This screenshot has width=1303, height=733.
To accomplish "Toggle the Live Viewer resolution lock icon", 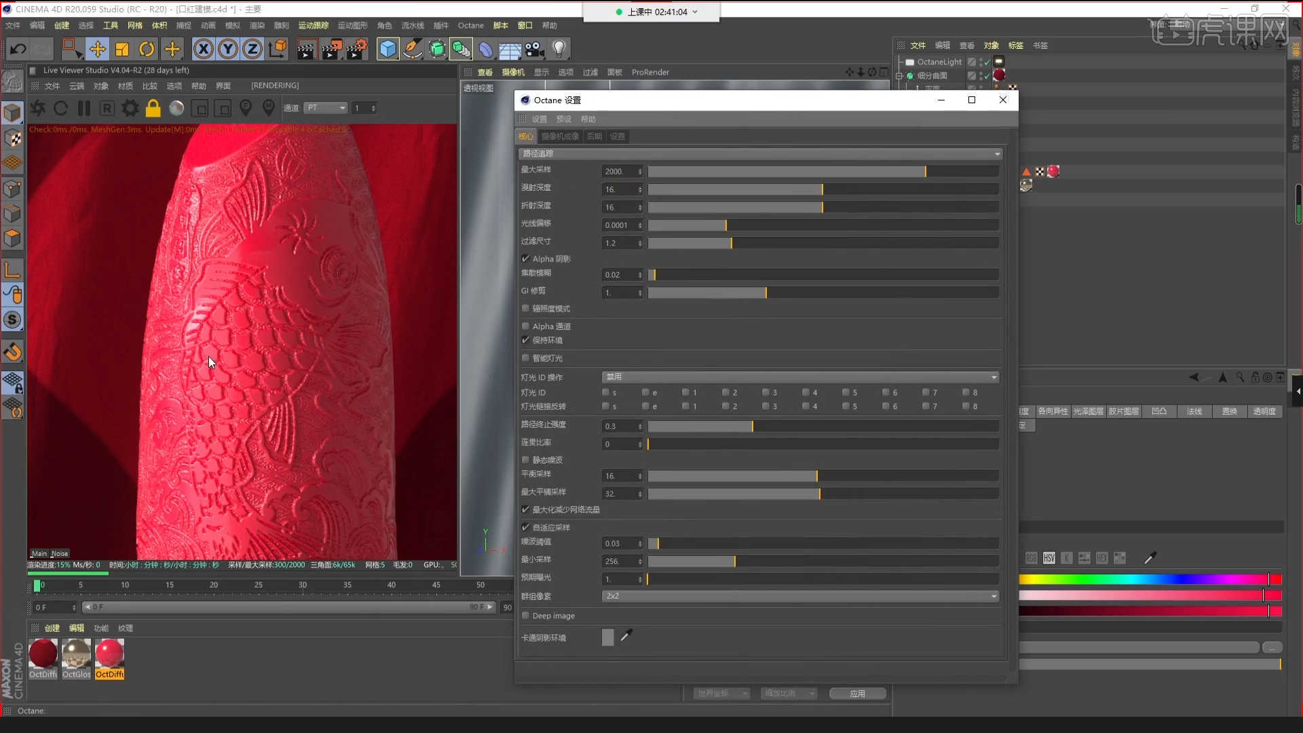I will (153, 108).
